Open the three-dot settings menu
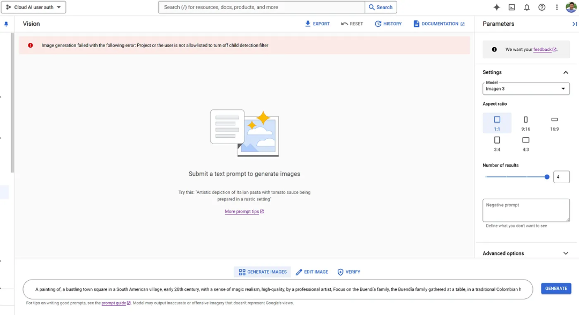The width and height of the screenshot is (579, 315). (x=557, y=7)
